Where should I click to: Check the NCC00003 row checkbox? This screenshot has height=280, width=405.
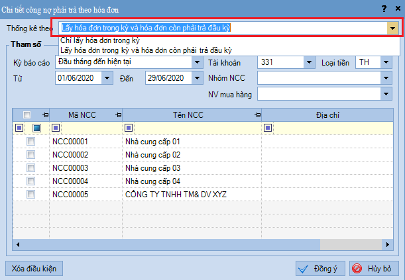pos(30,168)
